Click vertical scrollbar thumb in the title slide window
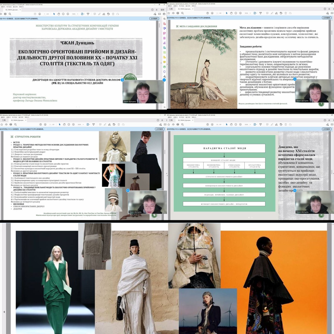 click(x=159, y=25)
